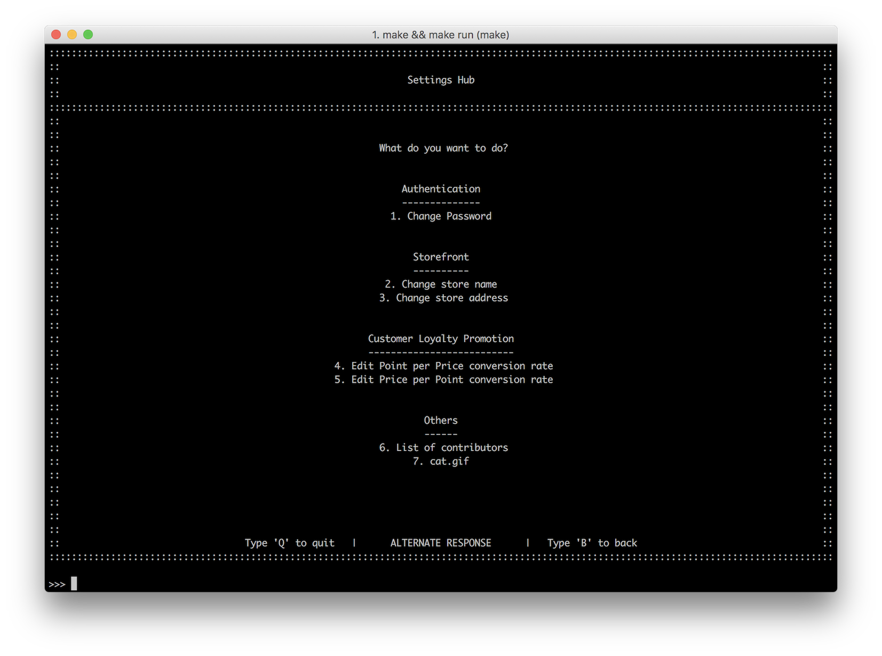This screenshot has height=656, width=882.
Task: Select '3. Change store address' line
Action: pos(443,298)
